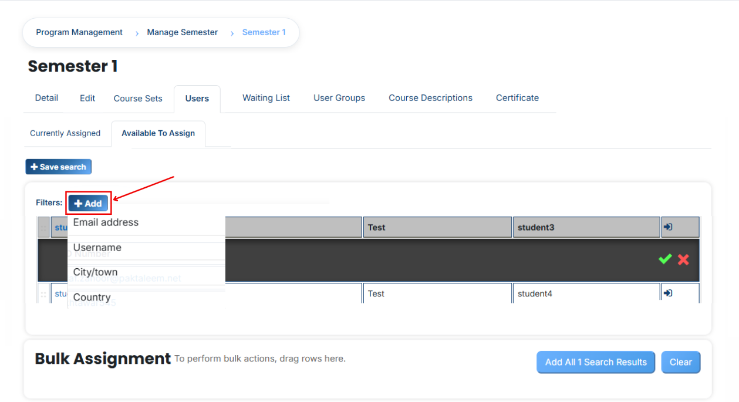The width and height of the screenshot is (739, 402).
Task: Click the assign arrow icon in student4 row
Action: point(667,293)
